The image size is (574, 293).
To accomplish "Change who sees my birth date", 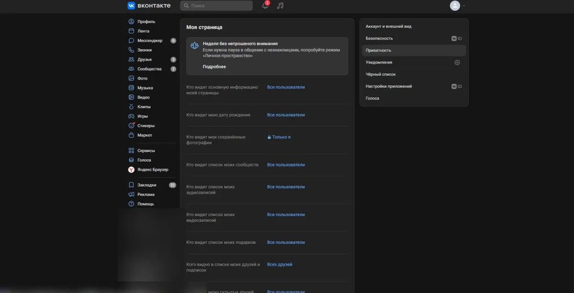I will coord(286,115).
